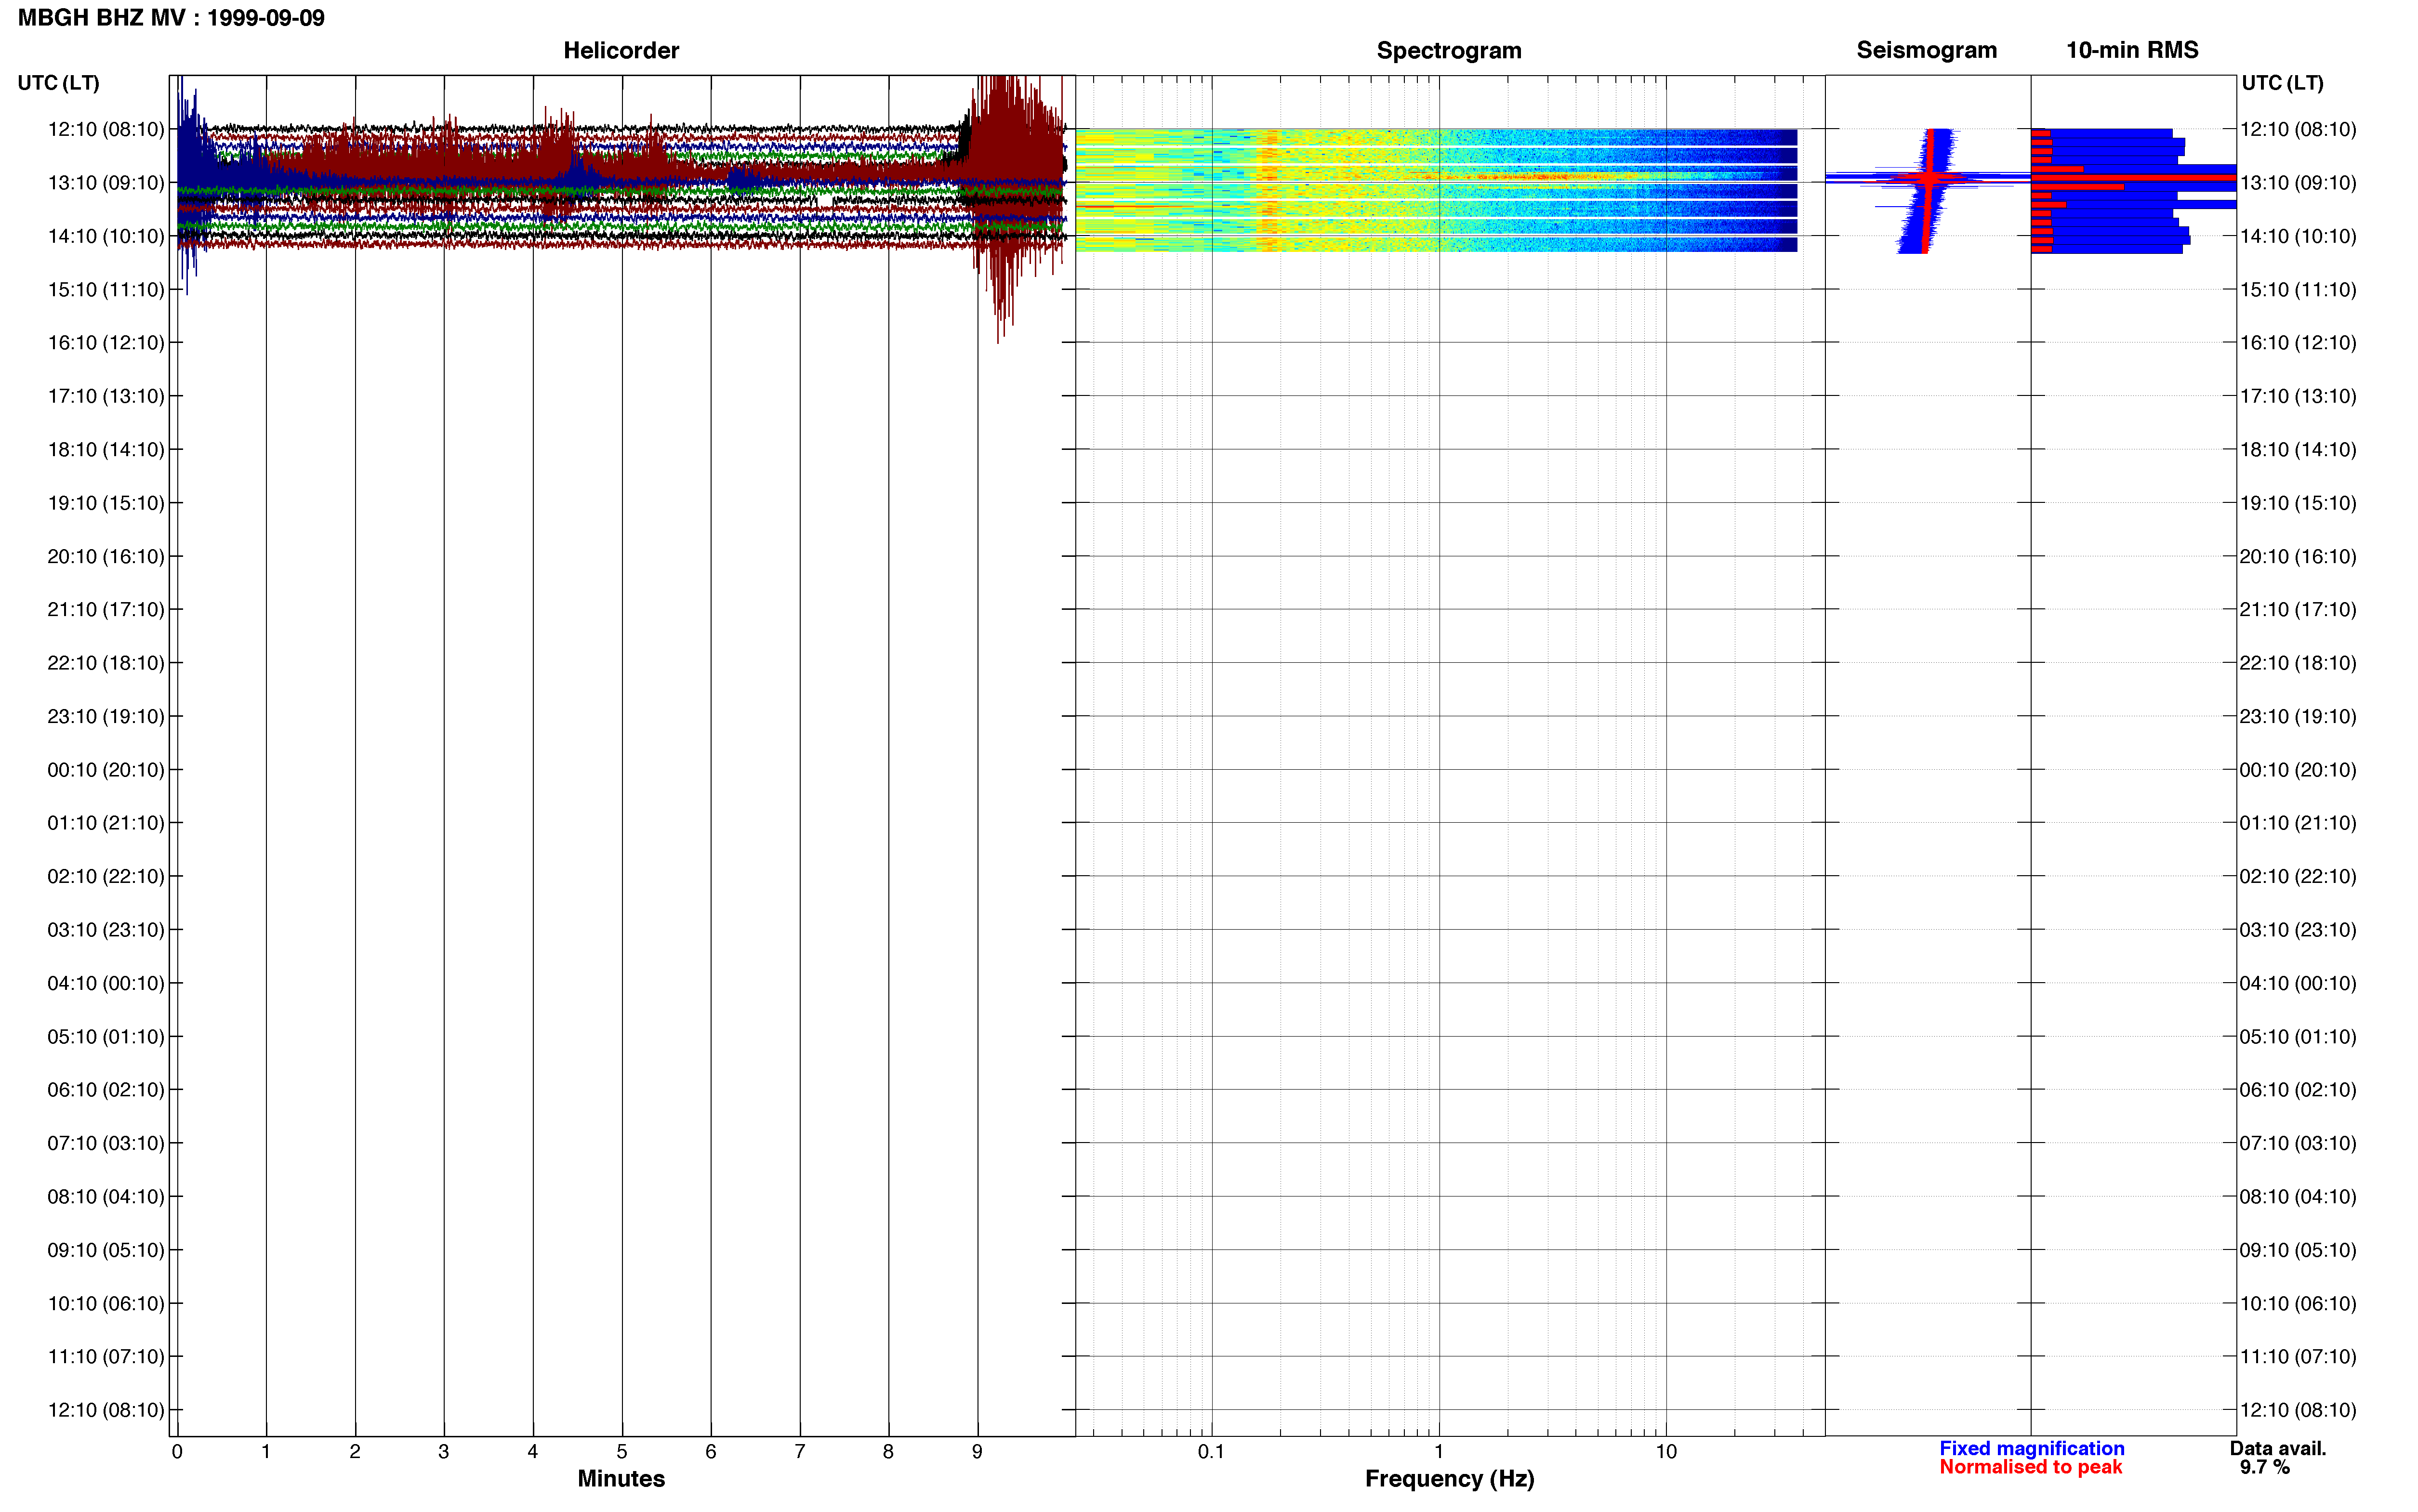
Task: Click the 'Frequency (Hz)' axis label
Action: click(x=1449, y=1479)
